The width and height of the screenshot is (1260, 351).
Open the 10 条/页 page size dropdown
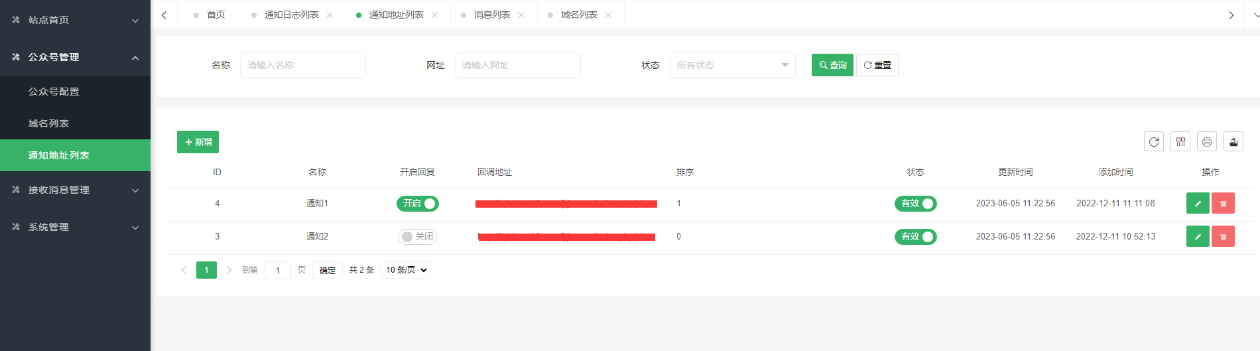tap(406, 270)
